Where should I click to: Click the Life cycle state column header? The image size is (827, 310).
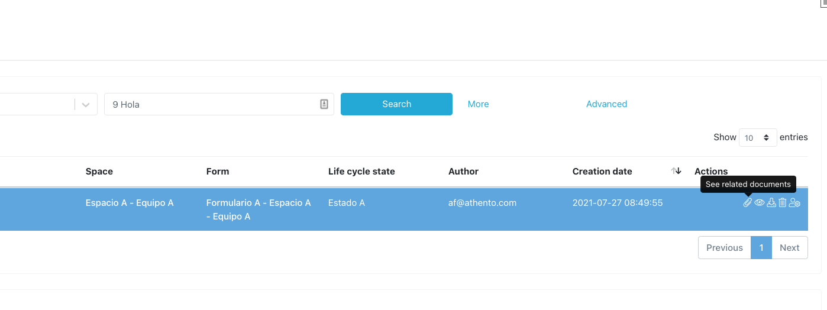tap(361, 172)
